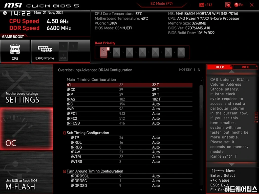The width and height of the screenshot is (259, 194).
Task: Edit the tRCD 39 T value
Action: pos(156,90)
